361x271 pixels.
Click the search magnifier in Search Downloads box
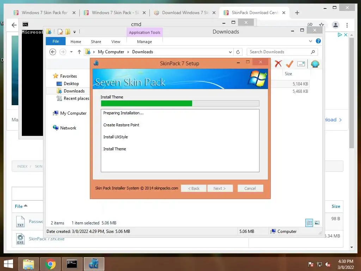pyautogui.click(x=313, y=52)
